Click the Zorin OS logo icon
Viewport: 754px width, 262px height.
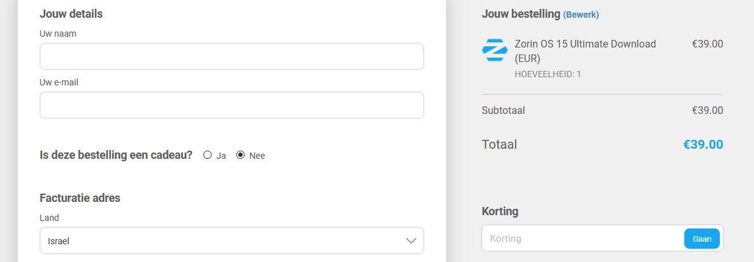coord(494,50)
